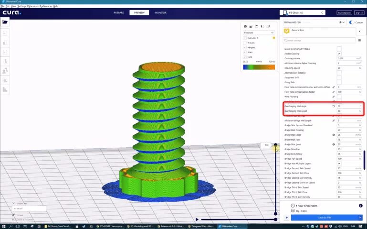Open file using the folder icon
367x229 pixels.
[5, 22]
